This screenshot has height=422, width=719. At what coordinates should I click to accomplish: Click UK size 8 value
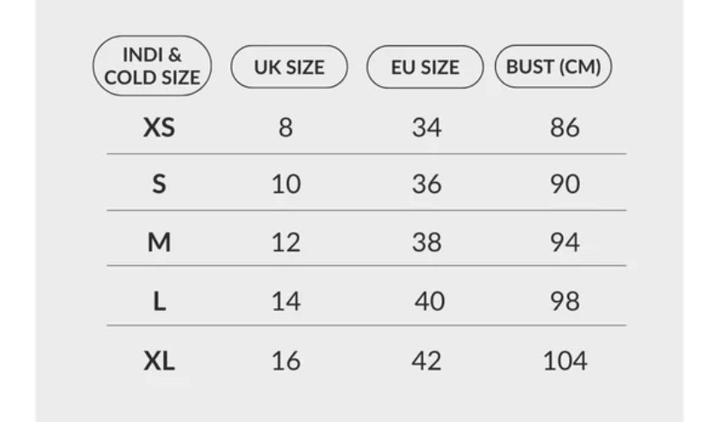tap(286, 127)
